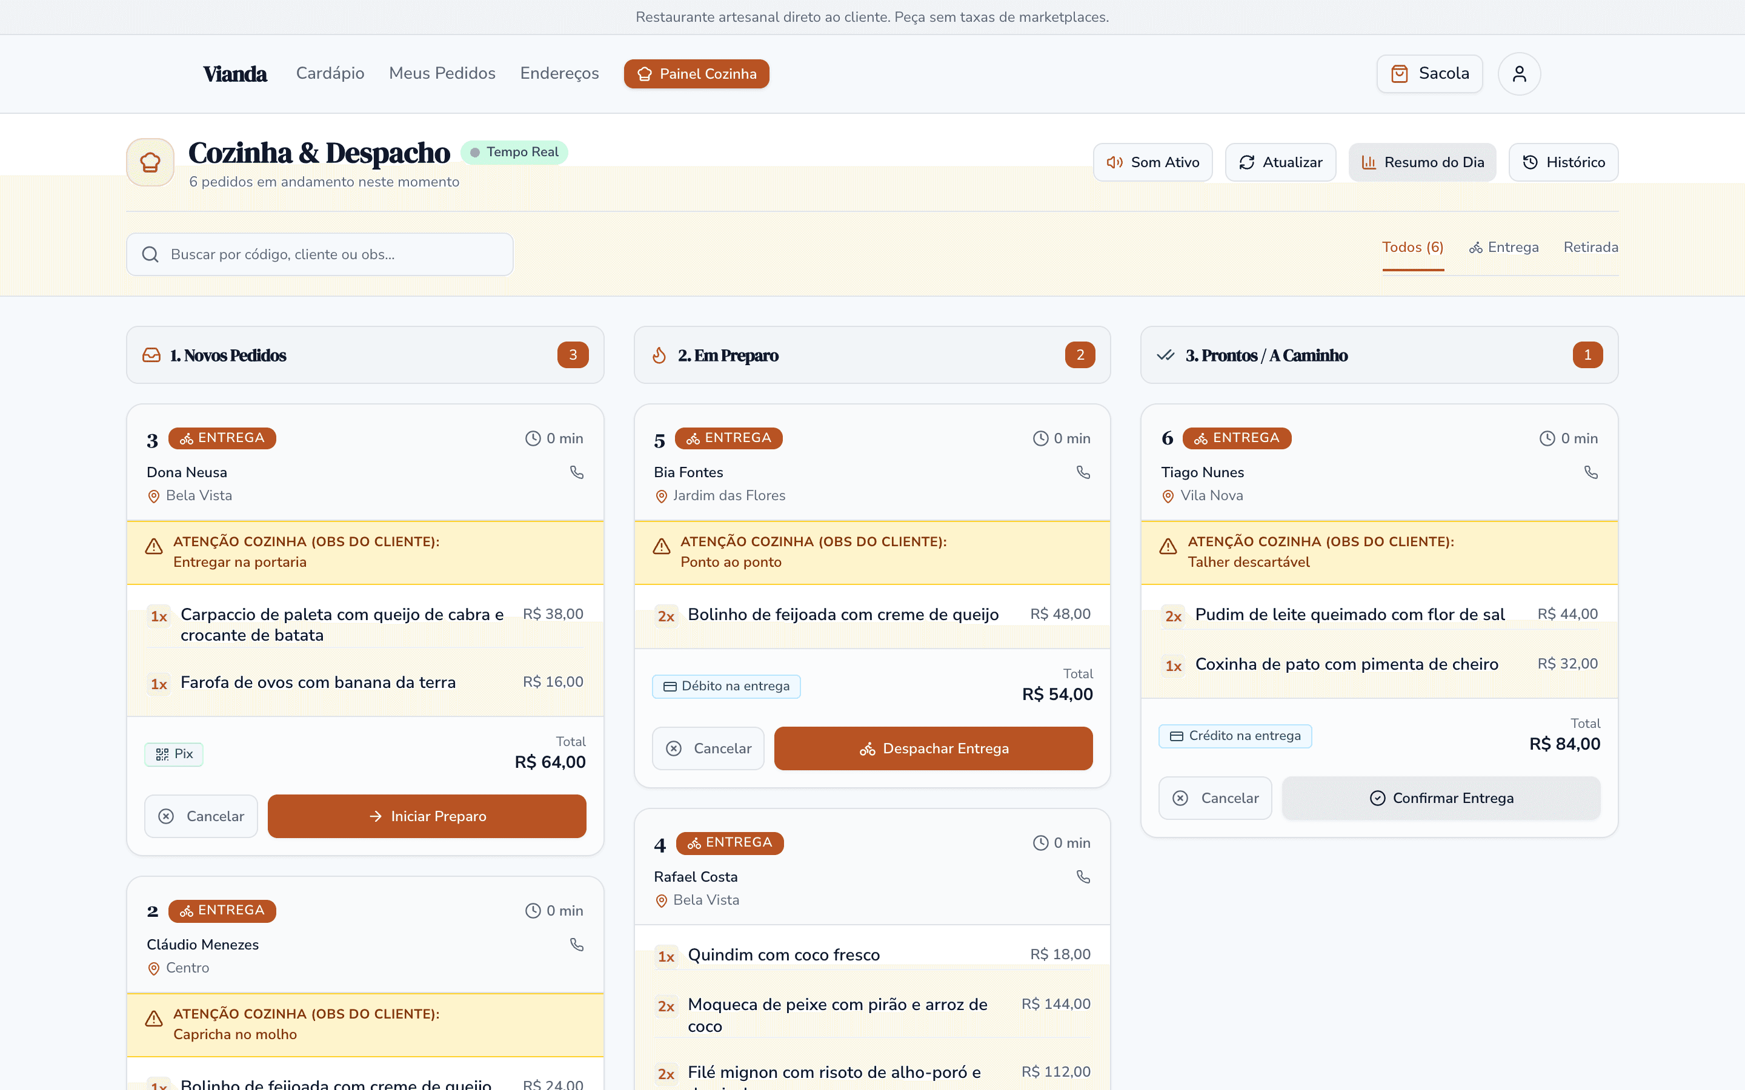This screenshot has height=1090, width=1745.
Task: Click phone icon for Cláudio Menezes
Action: pyautogui.click(x=576, y=945)
